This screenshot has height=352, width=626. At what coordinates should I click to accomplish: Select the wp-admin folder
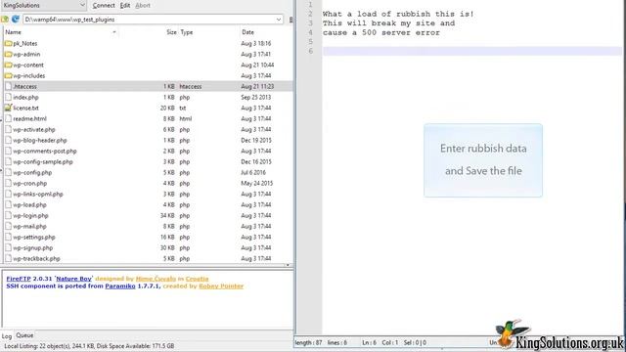point(26,55)
